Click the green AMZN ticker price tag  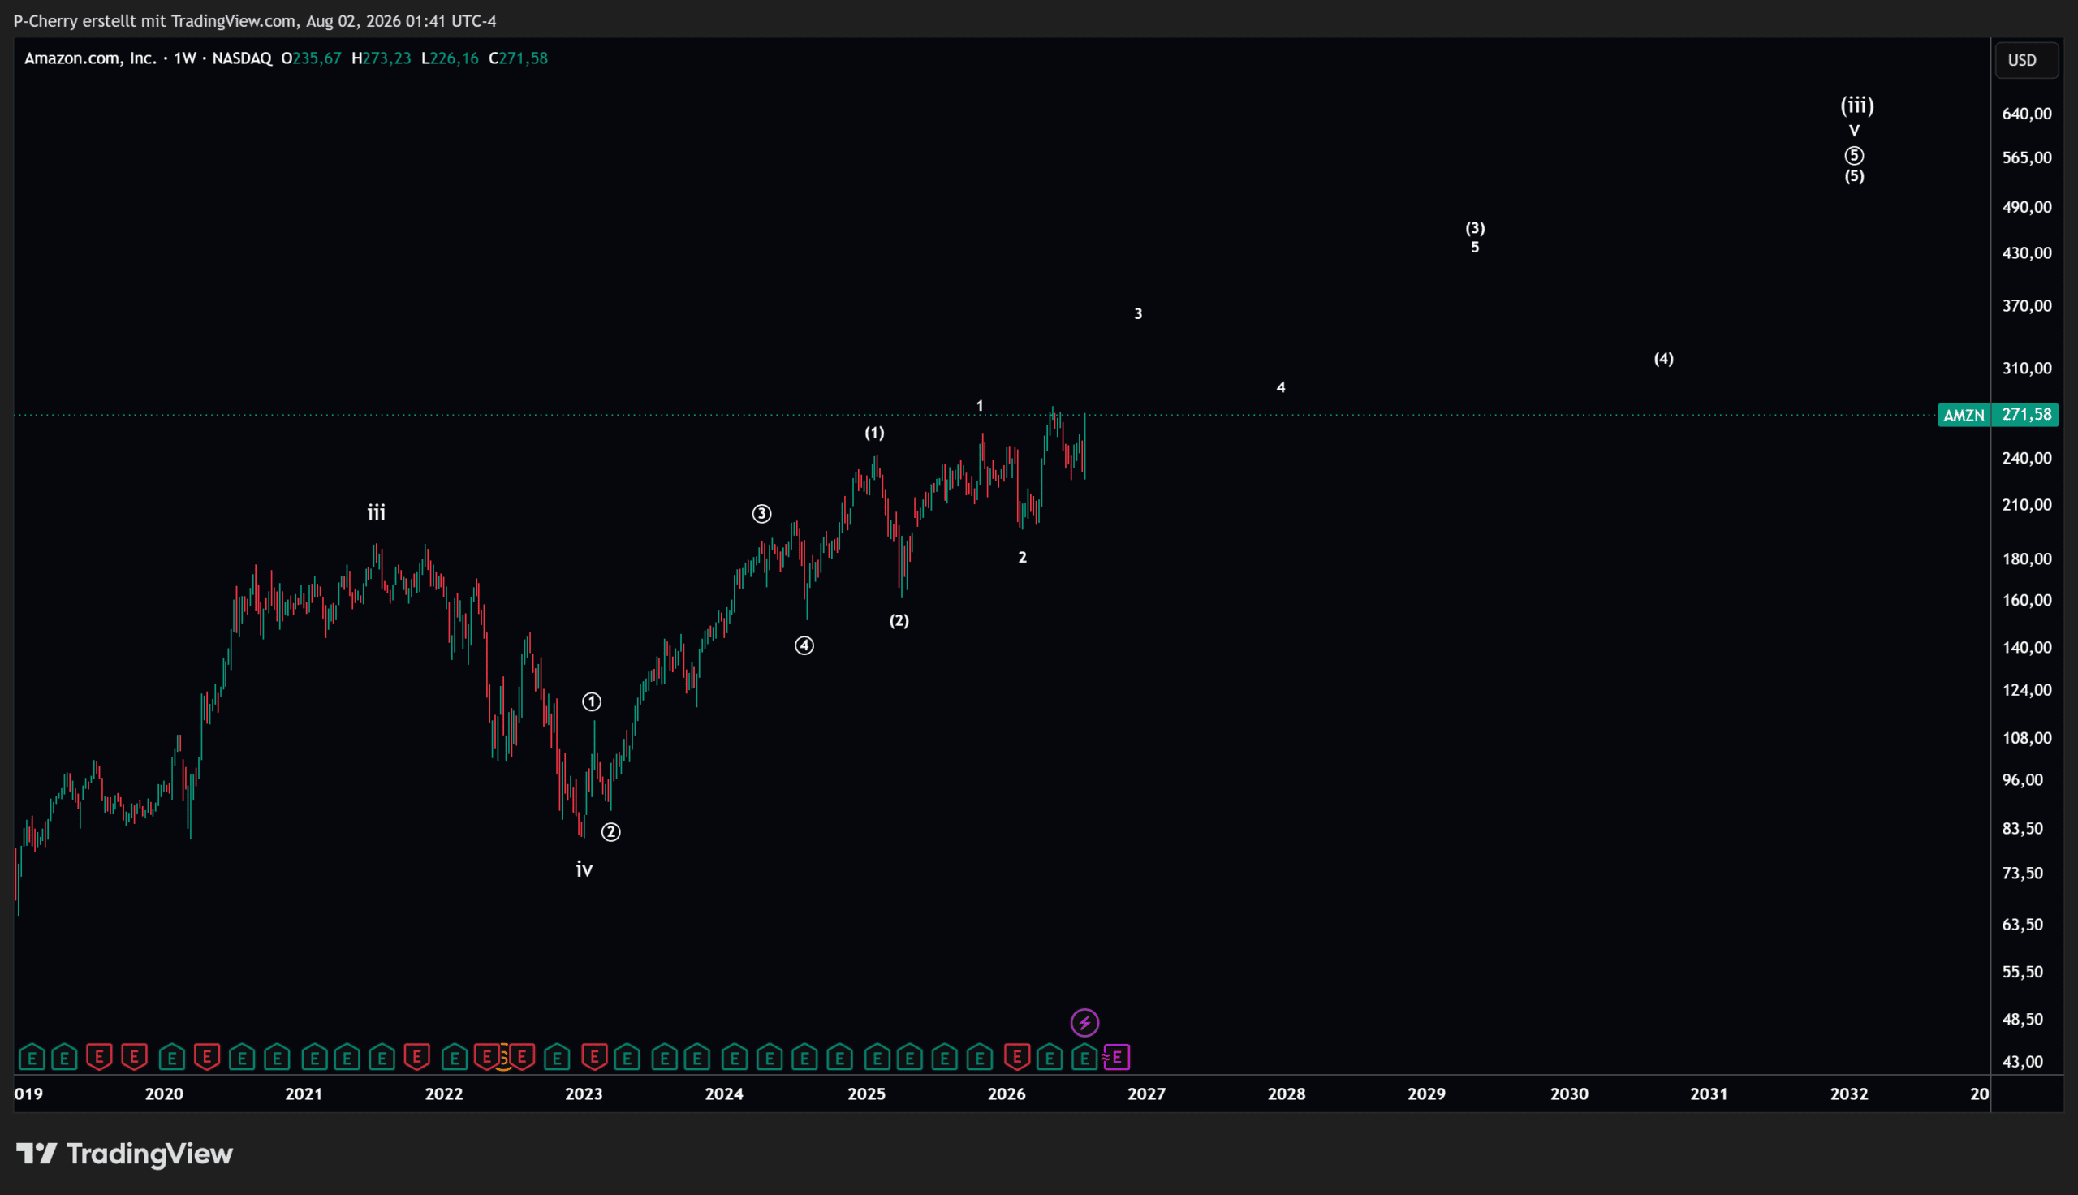(1964, 416)
